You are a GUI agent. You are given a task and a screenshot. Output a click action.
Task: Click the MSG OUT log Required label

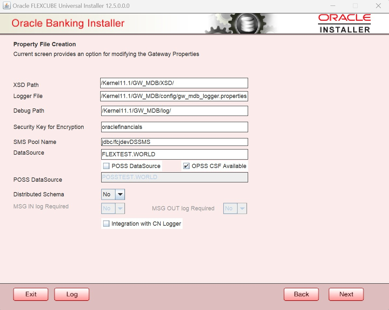coord(183,208)
